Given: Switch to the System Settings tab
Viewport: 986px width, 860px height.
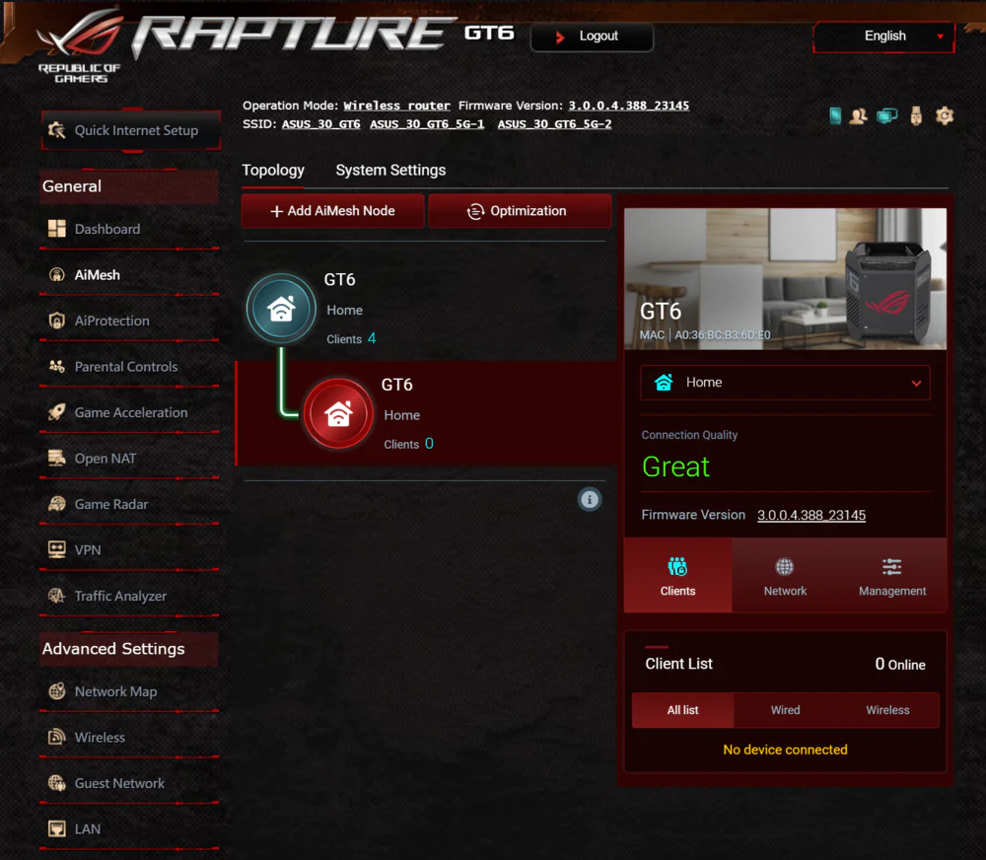Looking at the screenshot, I should click(x=390, y=171).
